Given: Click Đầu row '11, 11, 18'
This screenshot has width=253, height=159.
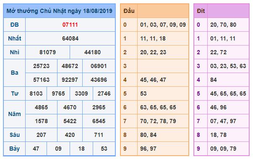Looking at the screenshot, I should (x=153, y=38).
